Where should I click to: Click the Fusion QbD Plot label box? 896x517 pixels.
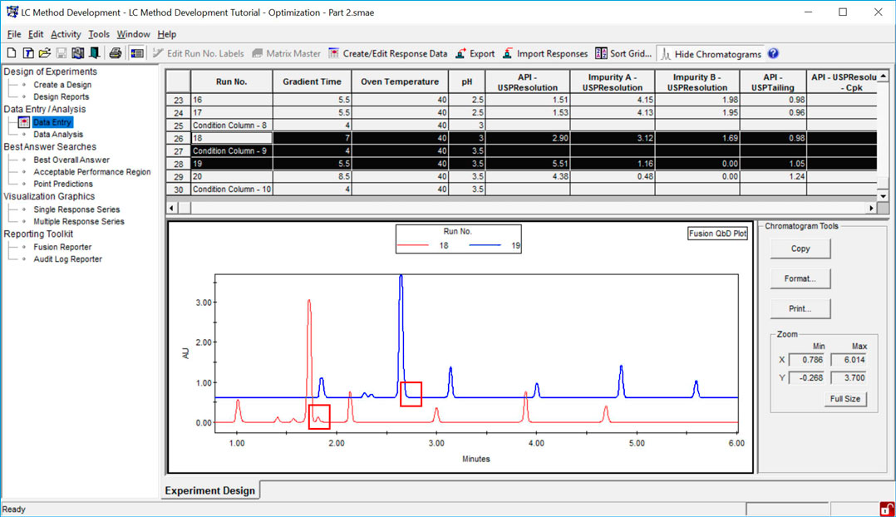pos(718,234)
